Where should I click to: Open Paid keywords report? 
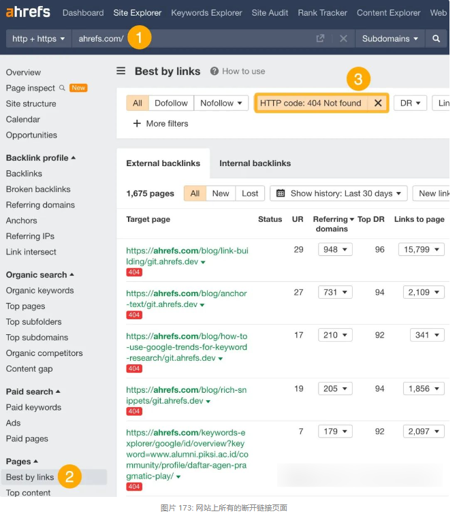pyautogui.click(x=33, y=407)
